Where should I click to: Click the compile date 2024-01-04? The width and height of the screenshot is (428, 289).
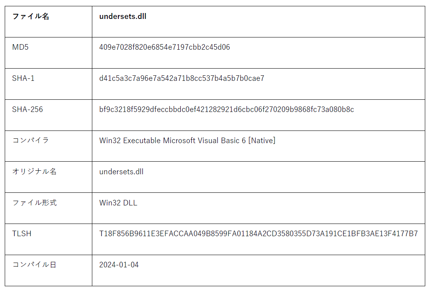click(119, 265)
